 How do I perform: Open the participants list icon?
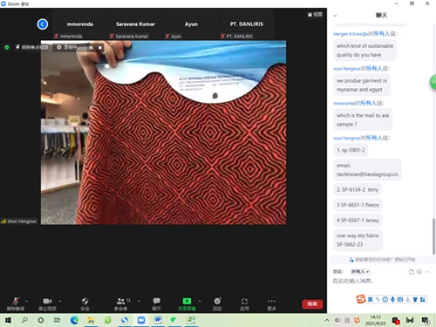[120, 301]
